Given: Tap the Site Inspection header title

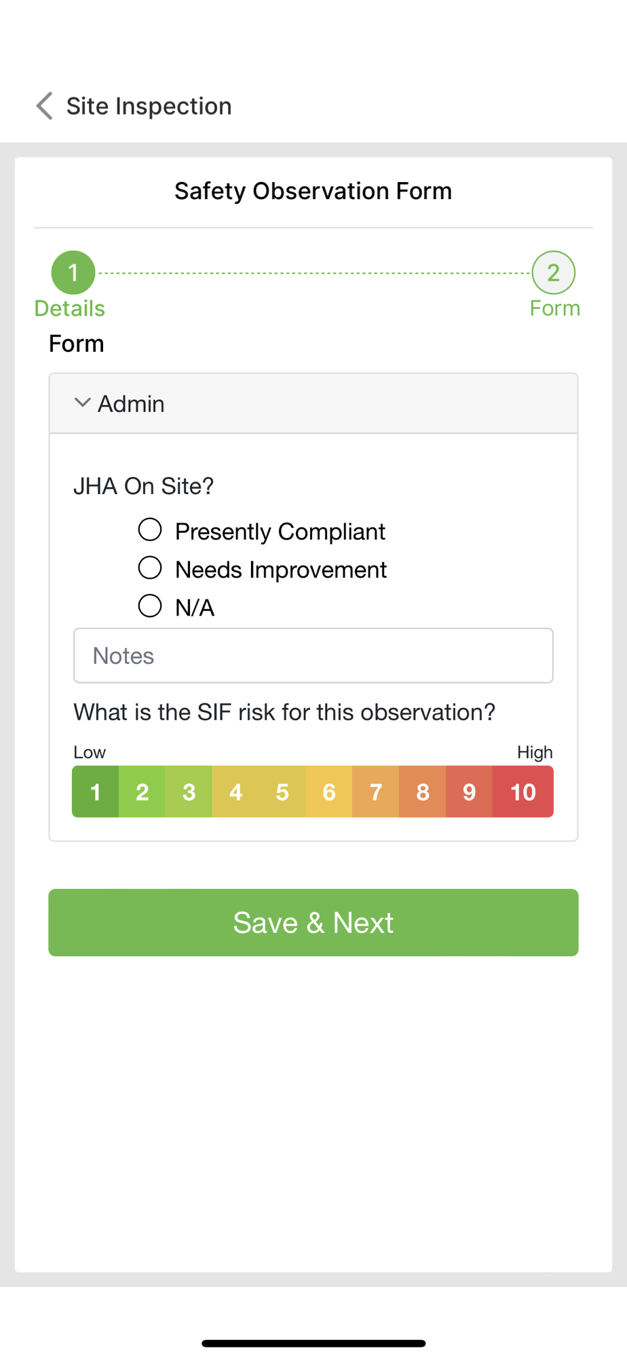Looking at the screenshot, I should coord(149,106).
